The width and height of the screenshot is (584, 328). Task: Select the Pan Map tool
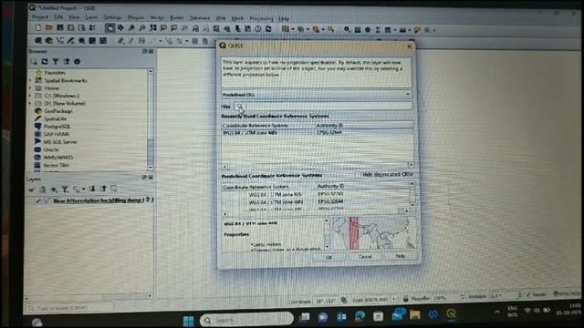(109, 28)
